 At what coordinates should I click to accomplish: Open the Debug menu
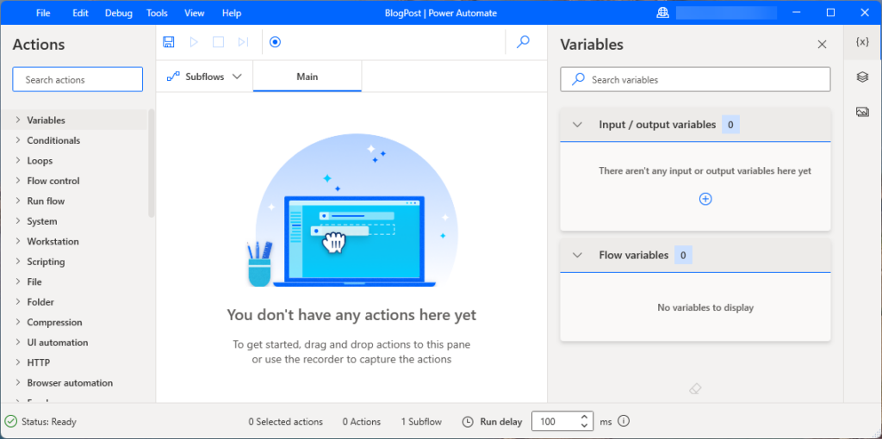[x=118, y=13]
